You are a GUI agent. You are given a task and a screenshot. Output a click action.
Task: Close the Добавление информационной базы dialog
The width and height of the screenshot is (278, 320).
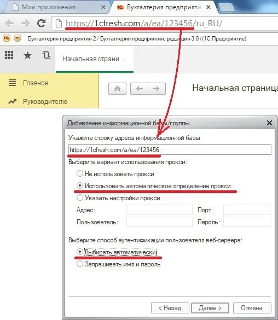click(x=269, y=123)
